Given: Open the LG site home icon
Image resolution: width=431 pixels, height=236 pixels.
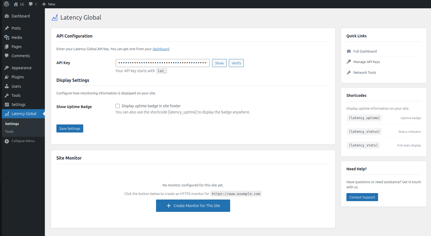Looking at the screenshot, I should click(x=16, y=4).
